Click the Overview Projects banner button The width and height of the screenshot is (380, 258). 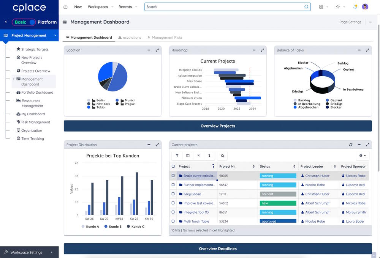click(218, 126)
